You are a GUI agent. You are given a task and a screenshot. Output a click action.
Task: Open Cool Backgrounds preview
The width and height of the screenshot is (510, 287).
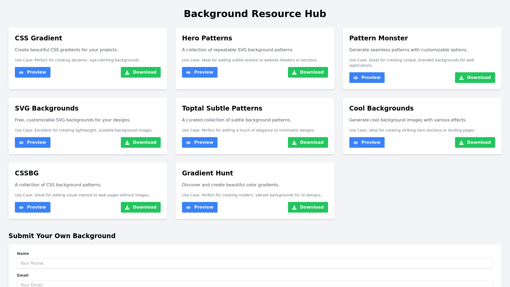pyautogui.click(x=367, y=142)
